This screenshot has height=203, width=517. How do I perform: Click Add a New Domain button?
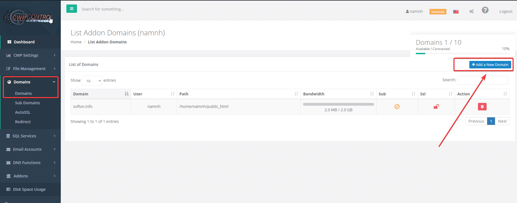point(490,65)
